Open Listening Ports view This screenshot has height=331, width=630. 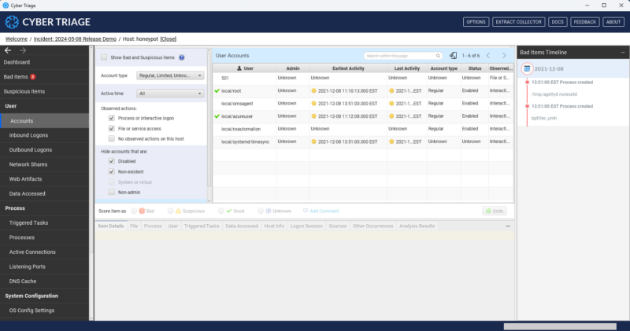[28, 267]
